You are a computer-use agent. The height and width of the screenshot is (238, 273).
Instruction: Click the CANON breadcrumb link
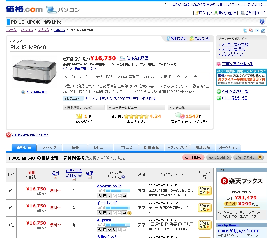[59, 30]
